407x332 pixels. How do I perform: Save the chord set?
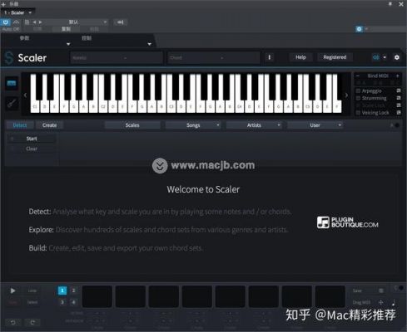tap(357, 290)
